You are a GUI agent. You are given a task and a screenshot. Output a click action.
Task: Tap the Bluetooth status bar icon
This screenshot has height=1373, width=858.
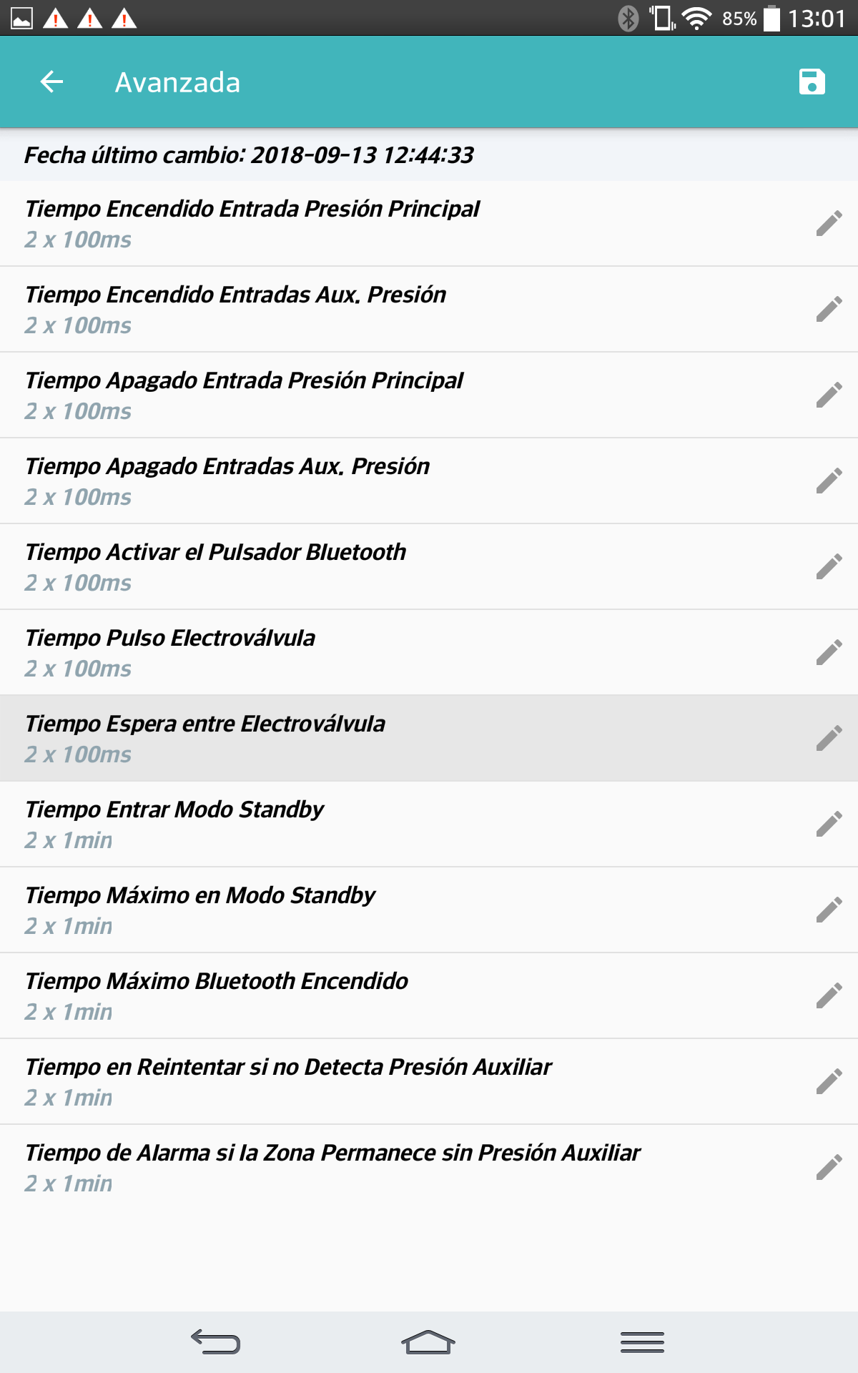[x=628, y=19]
